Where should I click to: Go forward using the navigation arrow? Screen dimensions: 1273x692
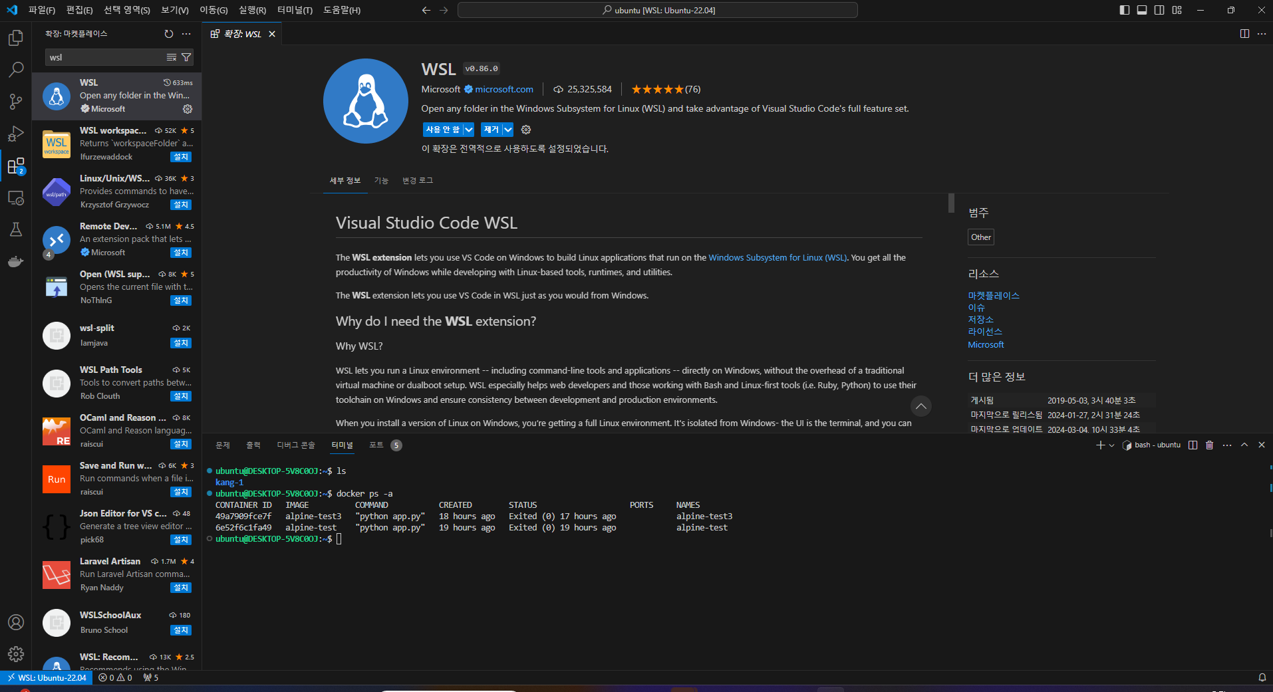444,10
